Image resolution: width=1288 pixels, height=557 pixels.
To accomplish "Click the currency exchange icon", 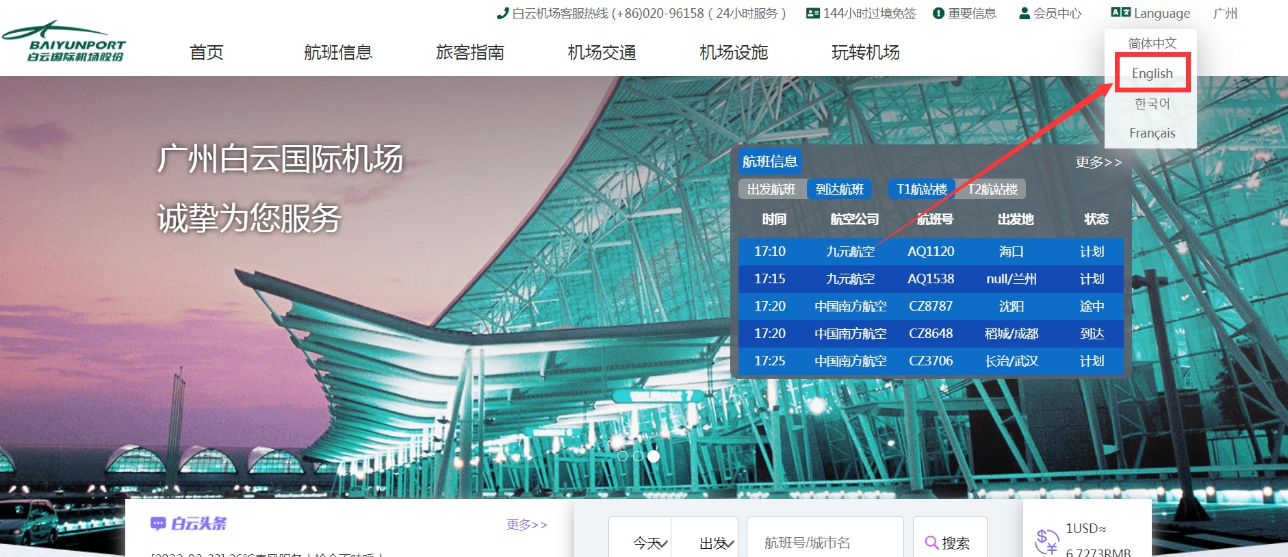I will tap(1046, 541).
